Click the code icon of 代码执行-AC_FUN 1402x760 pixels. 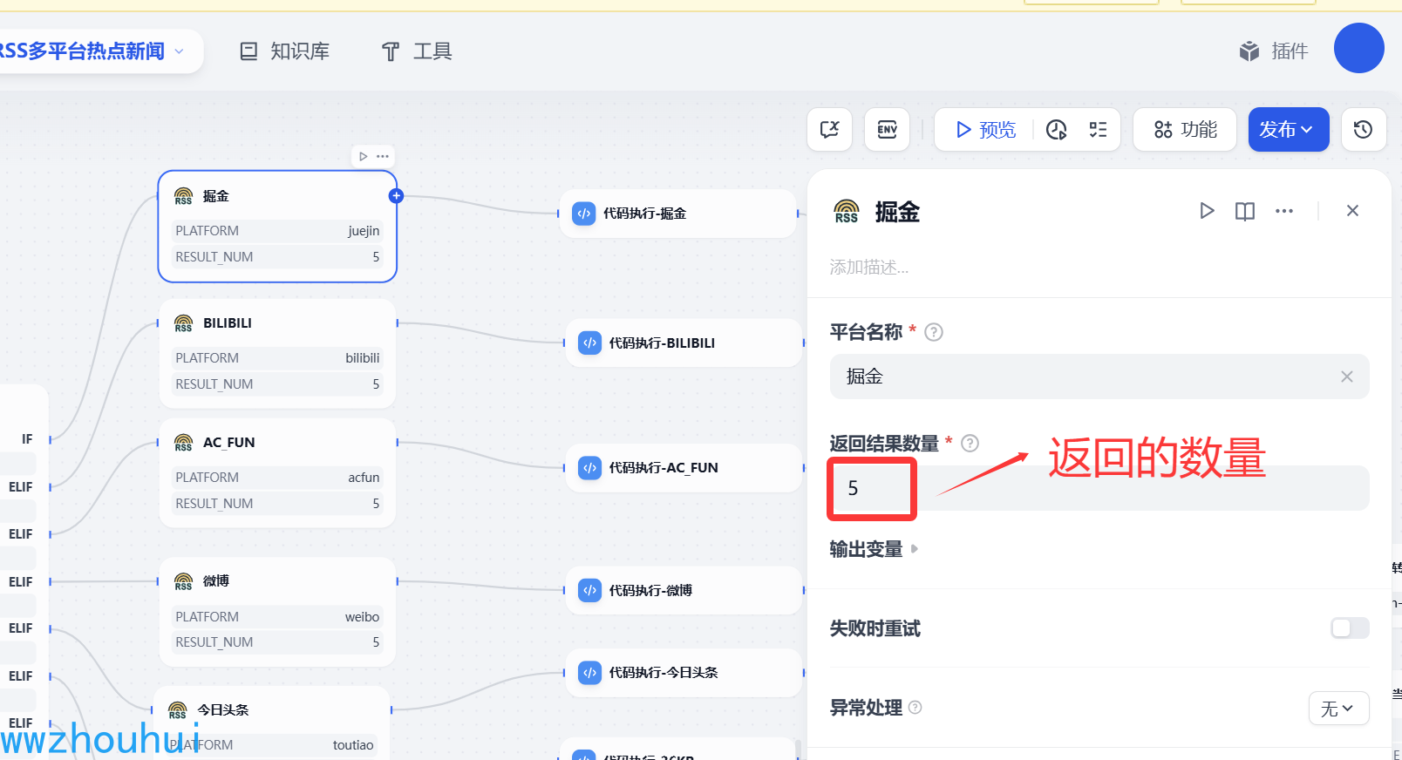(x=590, y=468)
